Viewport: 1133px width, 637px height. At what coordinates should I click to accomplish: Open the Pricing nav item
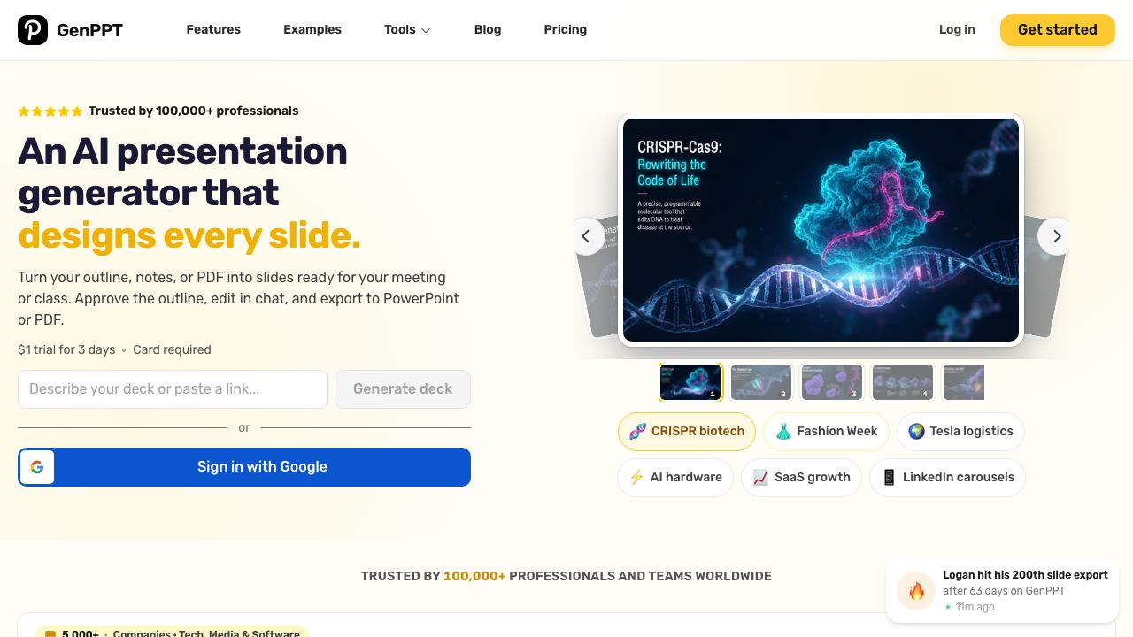[x=566, y=30]
